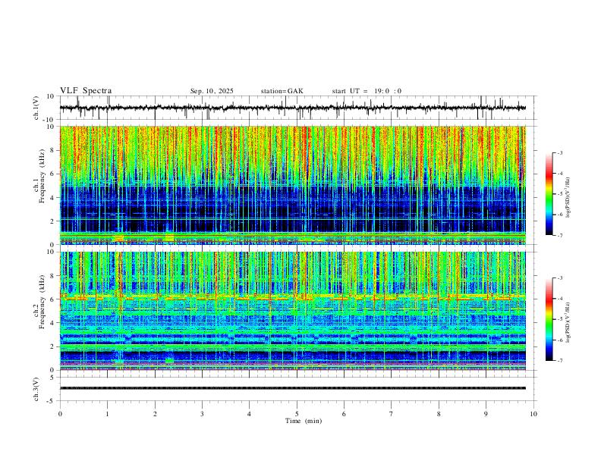Click the ch.1 spectrogram "4" kHz tick

click(52, 198)
